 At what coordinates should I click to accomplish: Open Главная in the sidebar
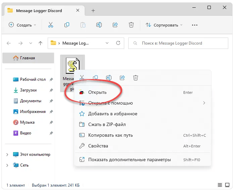coord(28,58)
